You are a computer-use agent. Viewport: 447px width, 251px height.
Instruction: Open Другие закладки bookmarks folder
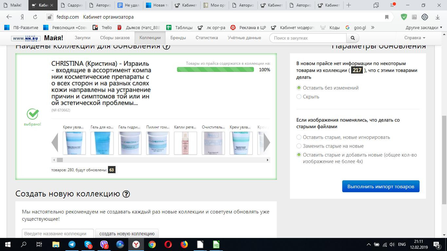[424, 27]
